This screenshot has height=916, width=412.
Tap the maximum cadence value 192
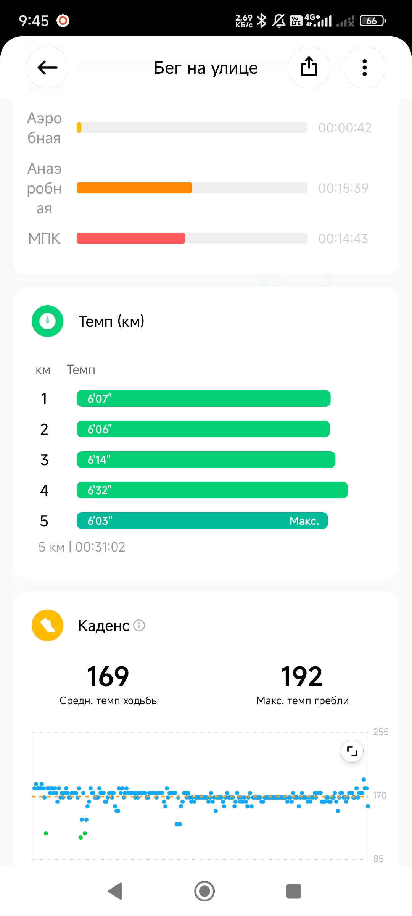(x=302, y=677)
